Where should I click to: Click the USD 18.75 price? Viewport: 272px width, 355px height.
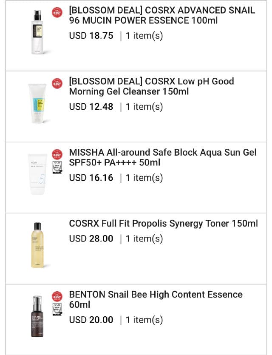91,36
